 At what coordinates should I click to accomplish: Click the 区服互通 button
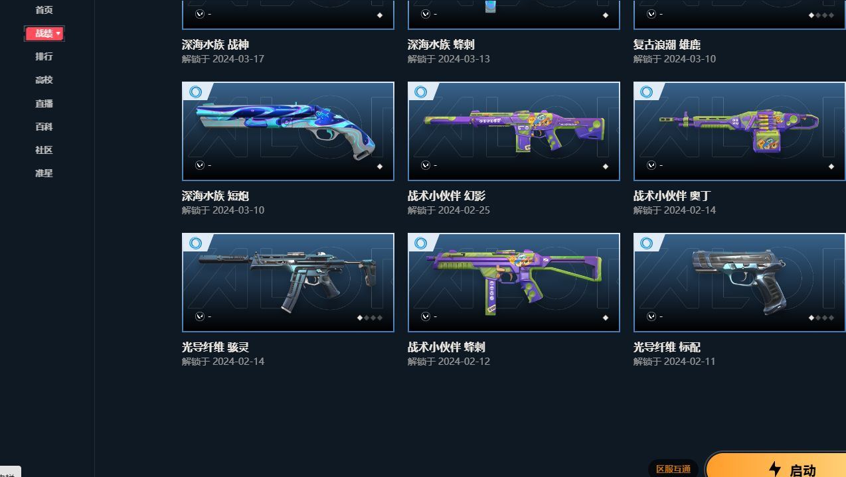point(673,468)
